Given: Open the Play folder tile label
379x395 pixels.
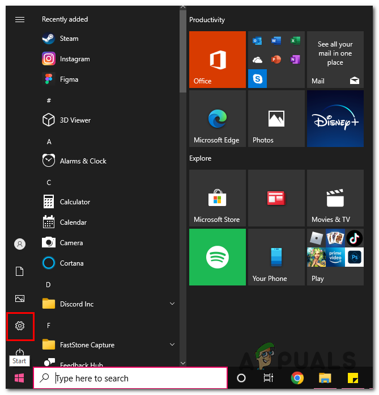Looking at the screenshot, I should pos(318,278).
